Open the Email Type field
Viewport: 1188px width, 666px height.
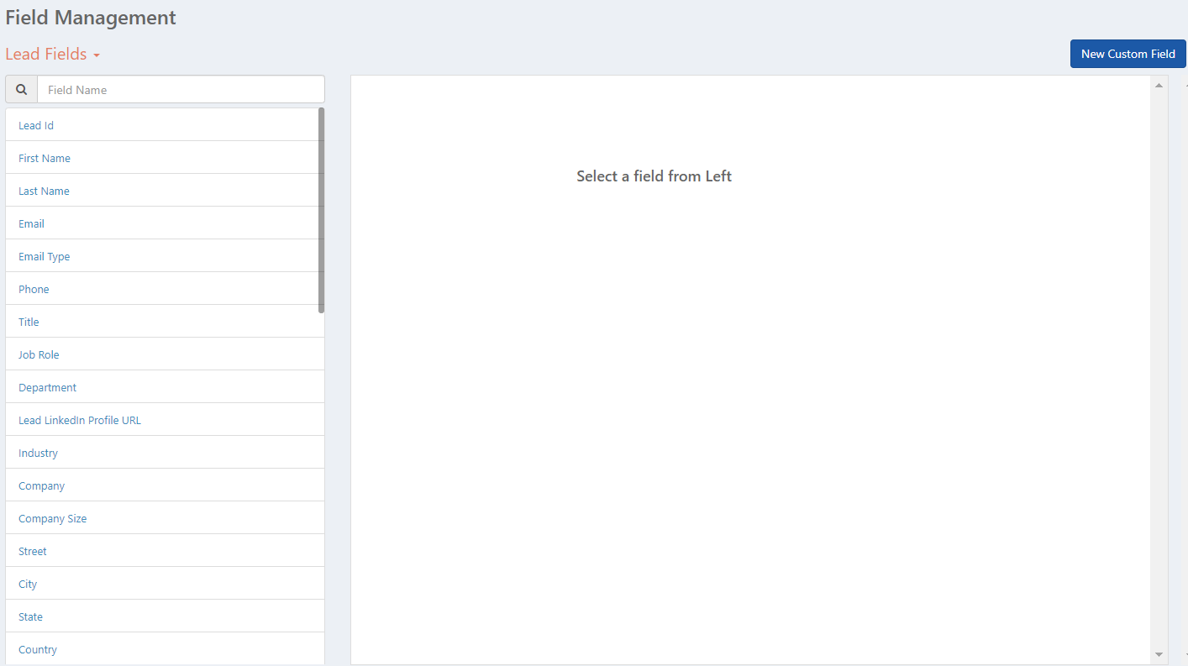(165, 256)
